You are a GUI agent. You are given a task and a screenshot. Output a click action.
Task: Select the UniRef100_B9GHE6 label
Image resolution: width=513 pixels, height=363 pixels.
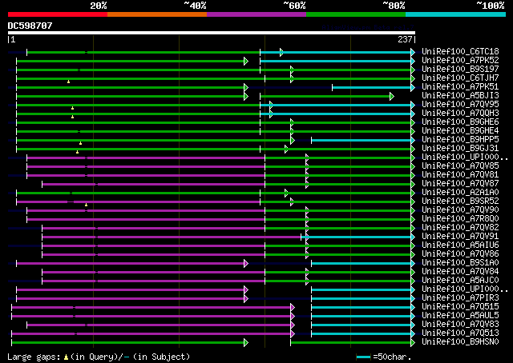coord(460,122)
